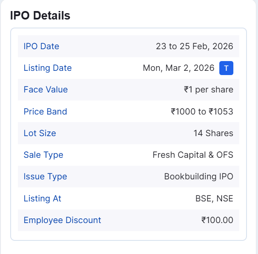Screen dimensions: 258x254
Task: Select the Face Value label
Action: [x=45, y=90]
